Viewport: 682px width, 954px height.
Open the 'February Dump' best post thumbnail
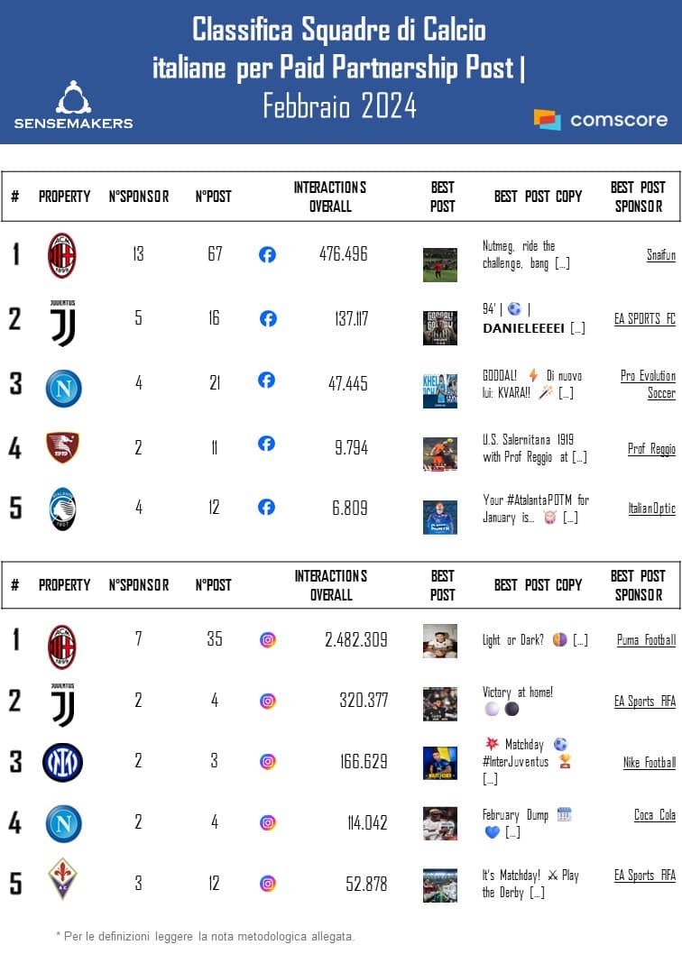[x=440, y=823]
